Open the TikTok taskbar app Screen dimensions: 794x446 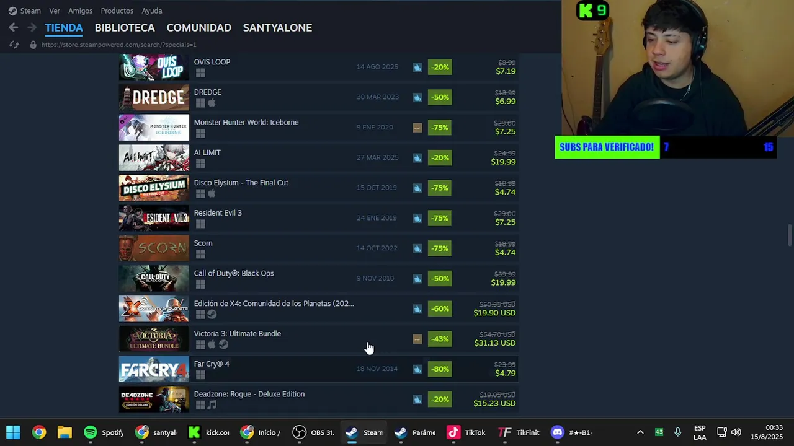coord(466,432)
